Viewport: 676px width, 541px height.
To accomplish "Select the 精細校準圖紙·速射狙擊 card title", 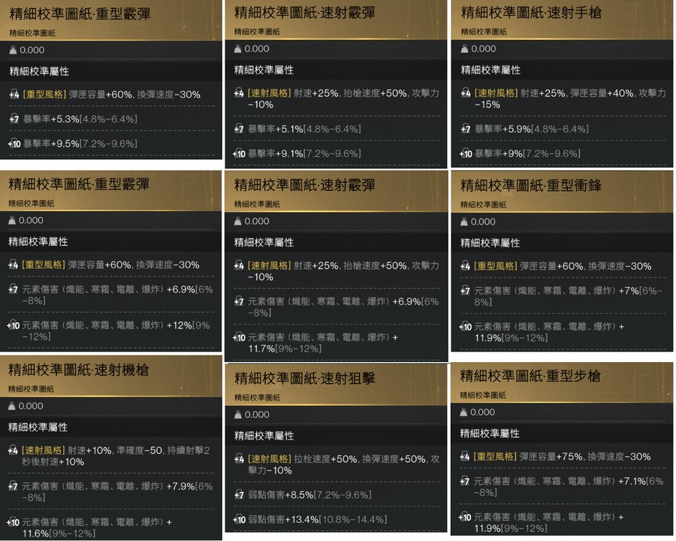I will coord(304,379).
